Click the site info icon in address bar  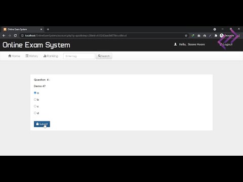point(22,35)
